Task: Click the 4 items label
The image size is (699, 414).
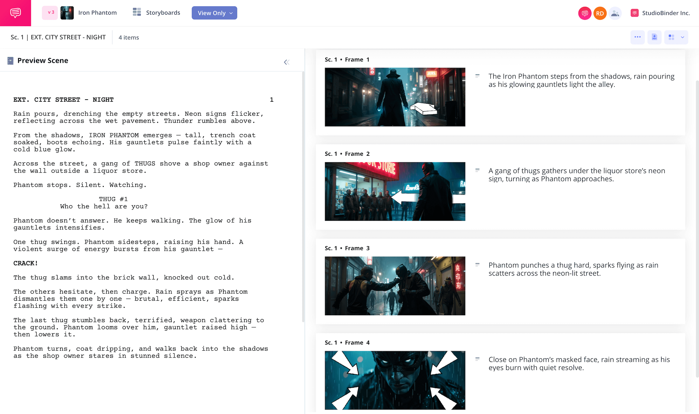Action: pos(128,37)
